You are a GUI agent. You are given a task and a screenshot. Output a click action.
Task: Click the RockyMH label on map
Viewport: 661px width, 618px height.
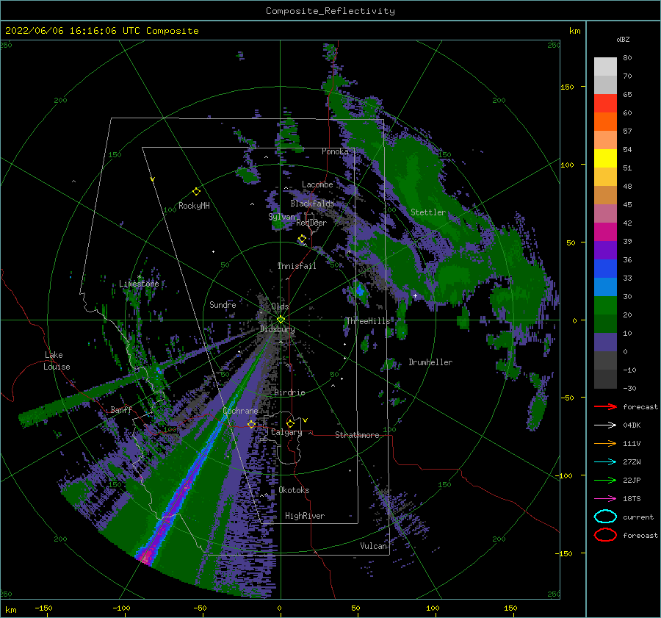pos(194,206)
